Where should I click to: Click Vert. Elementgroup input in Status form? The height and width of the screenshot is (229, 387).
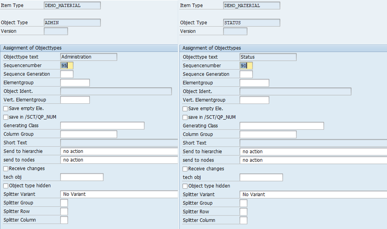[x=254, y=100]
